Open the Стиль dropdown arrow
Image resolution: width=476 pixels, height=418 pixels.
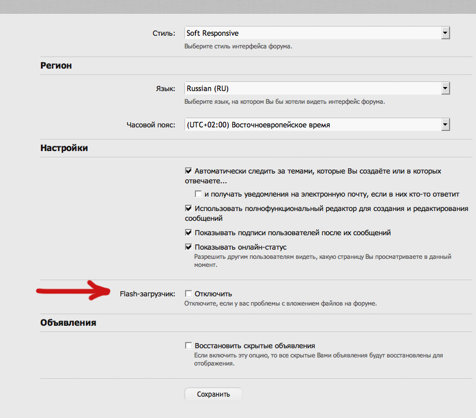pos(445,33)
